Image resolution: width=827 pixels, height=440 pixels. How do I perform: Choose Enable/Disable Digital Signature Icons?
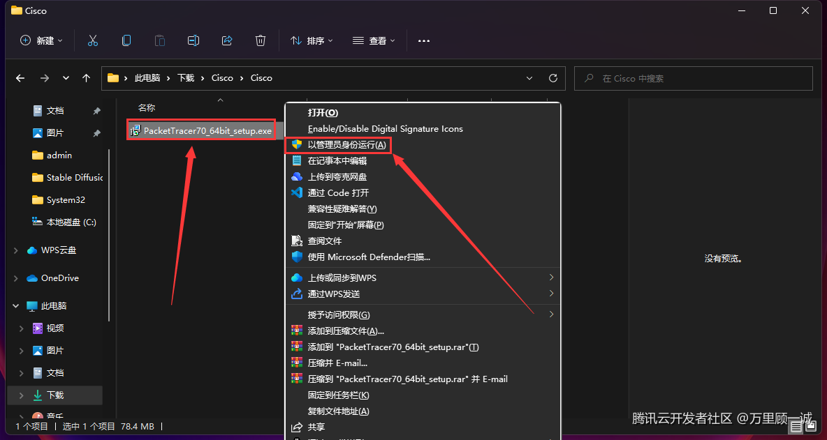point(385,128)
